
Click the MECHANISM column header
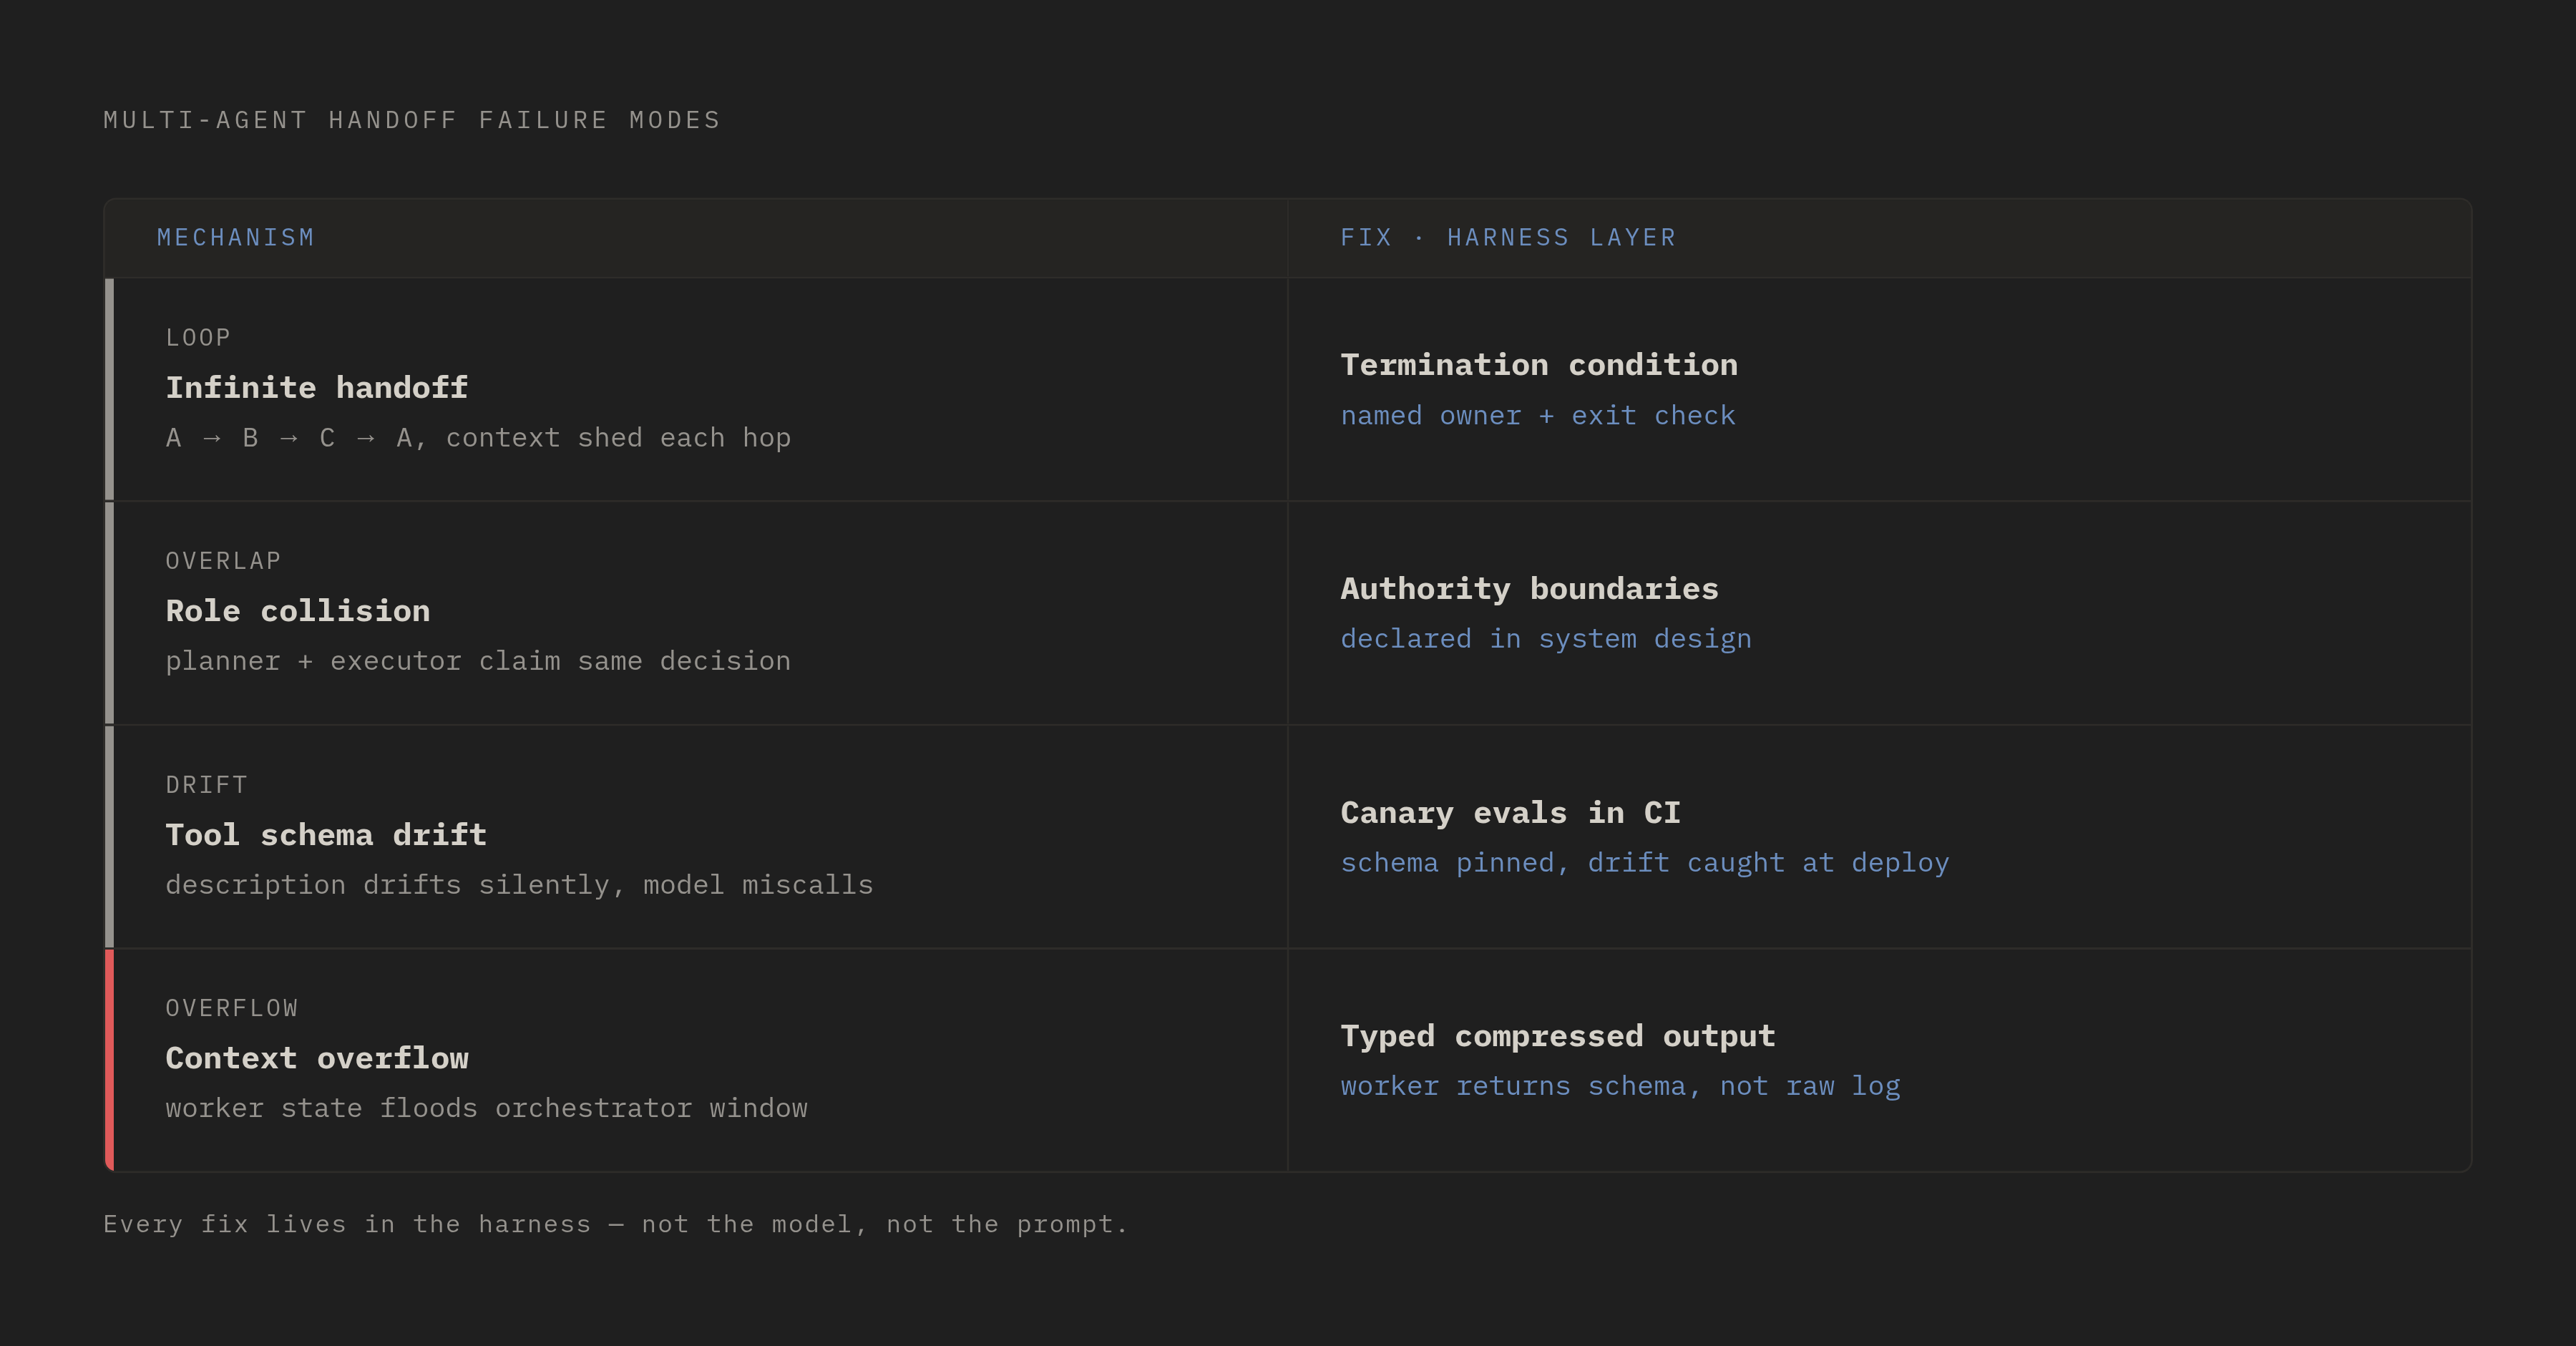click(x=236, y=238)
